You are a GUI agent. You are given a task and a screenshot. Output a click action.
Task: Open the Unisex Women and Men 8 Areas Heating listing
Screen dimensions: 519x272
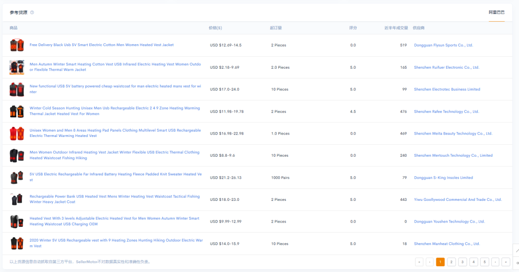(115, 133)
